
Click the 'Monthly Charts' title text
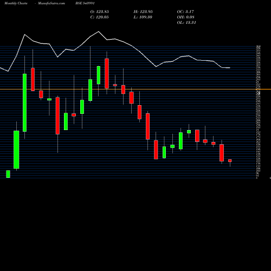coord(16,3)
